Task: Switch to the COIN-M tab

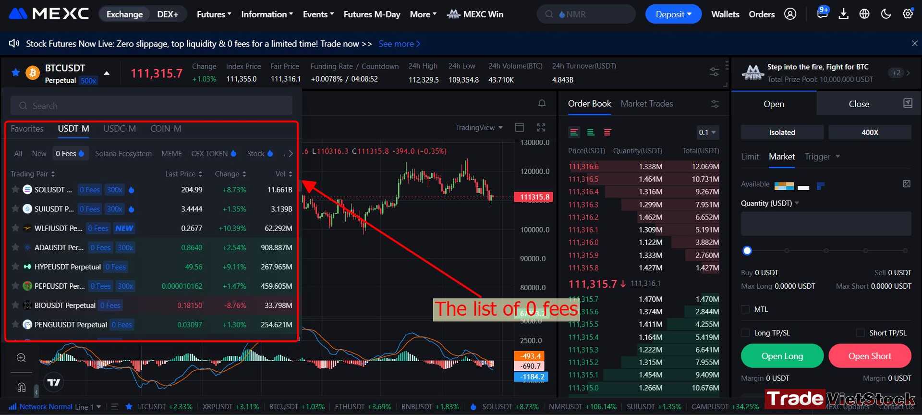Action: (166, 129)
